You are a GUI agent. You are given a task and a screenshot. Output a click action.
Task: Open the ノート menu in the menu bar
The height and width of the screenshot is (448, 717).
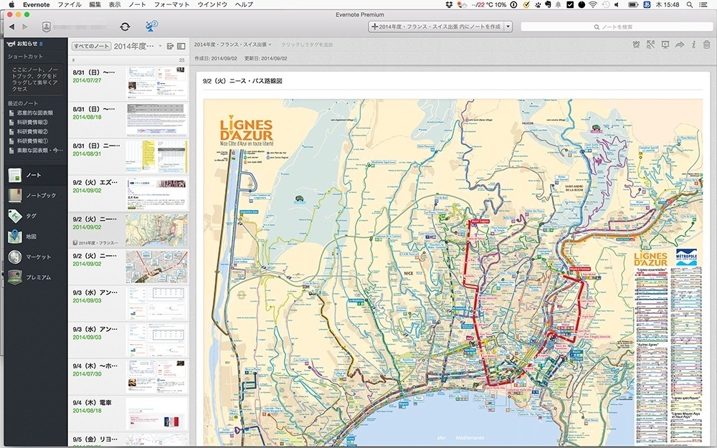tap(137, 4)
